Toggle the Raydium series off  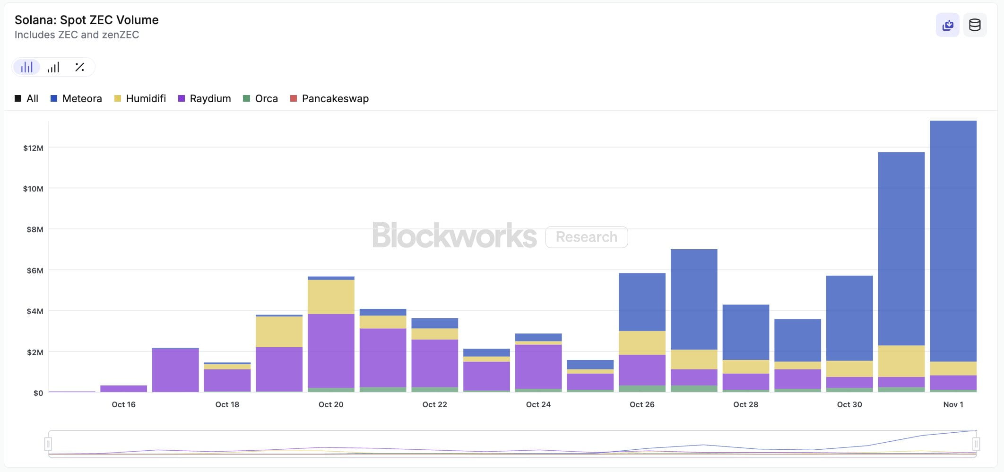pos(210,98)
